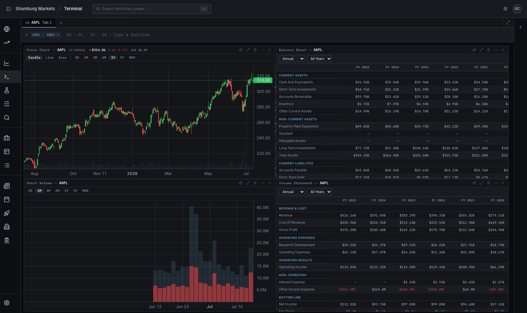The image size is (527, 313).
Task: Switch chart type to Area
Action: coord(63,58)
